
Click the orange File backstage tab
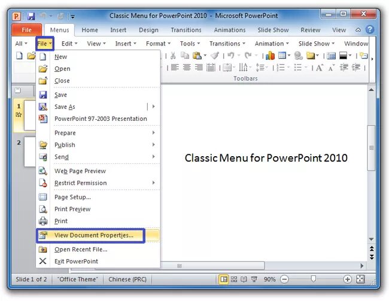click(x=26, y=30)
